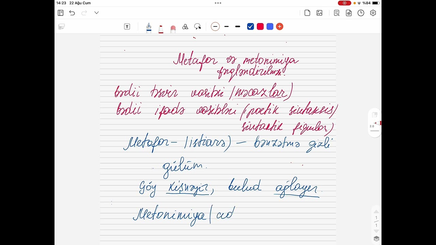The image size is (436, 245).
Task: Open the layers panel icon
Action: point(376,239)
